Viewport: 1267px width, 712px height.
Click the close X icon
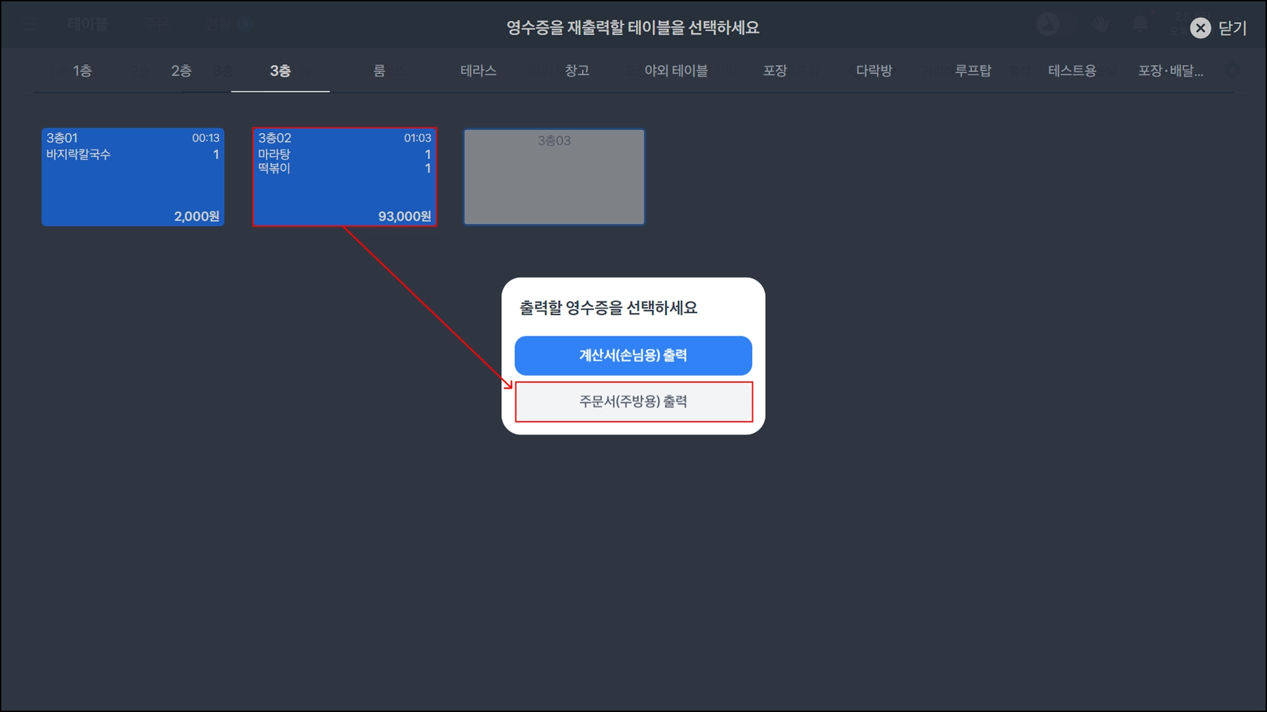coord(1200,28)
